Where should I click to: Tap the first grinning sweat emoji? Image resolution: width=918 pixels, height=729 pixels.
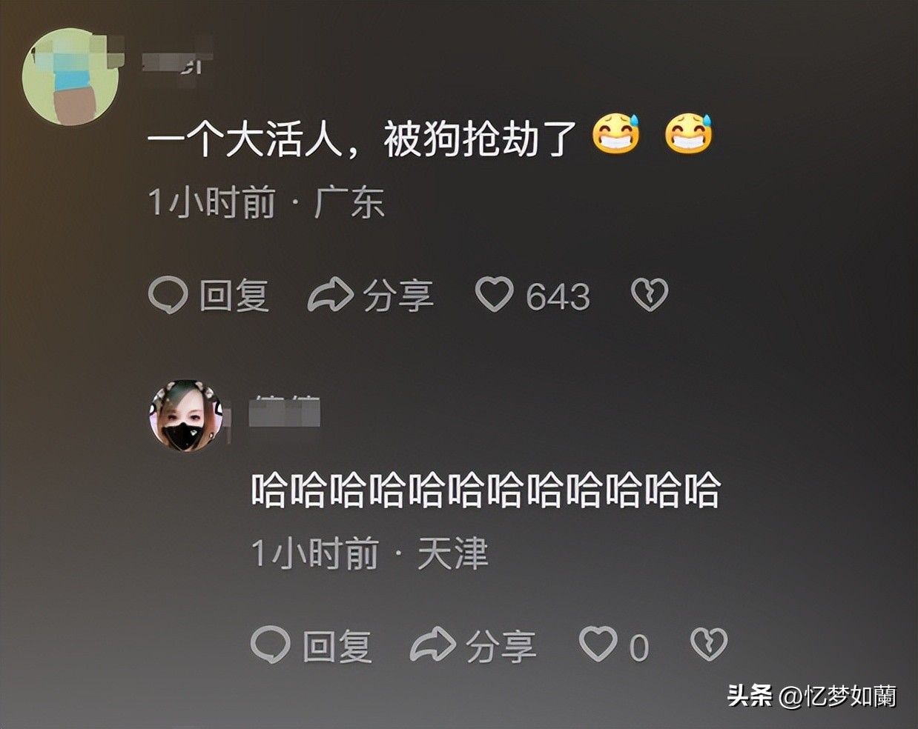click(x=616, y=134)
